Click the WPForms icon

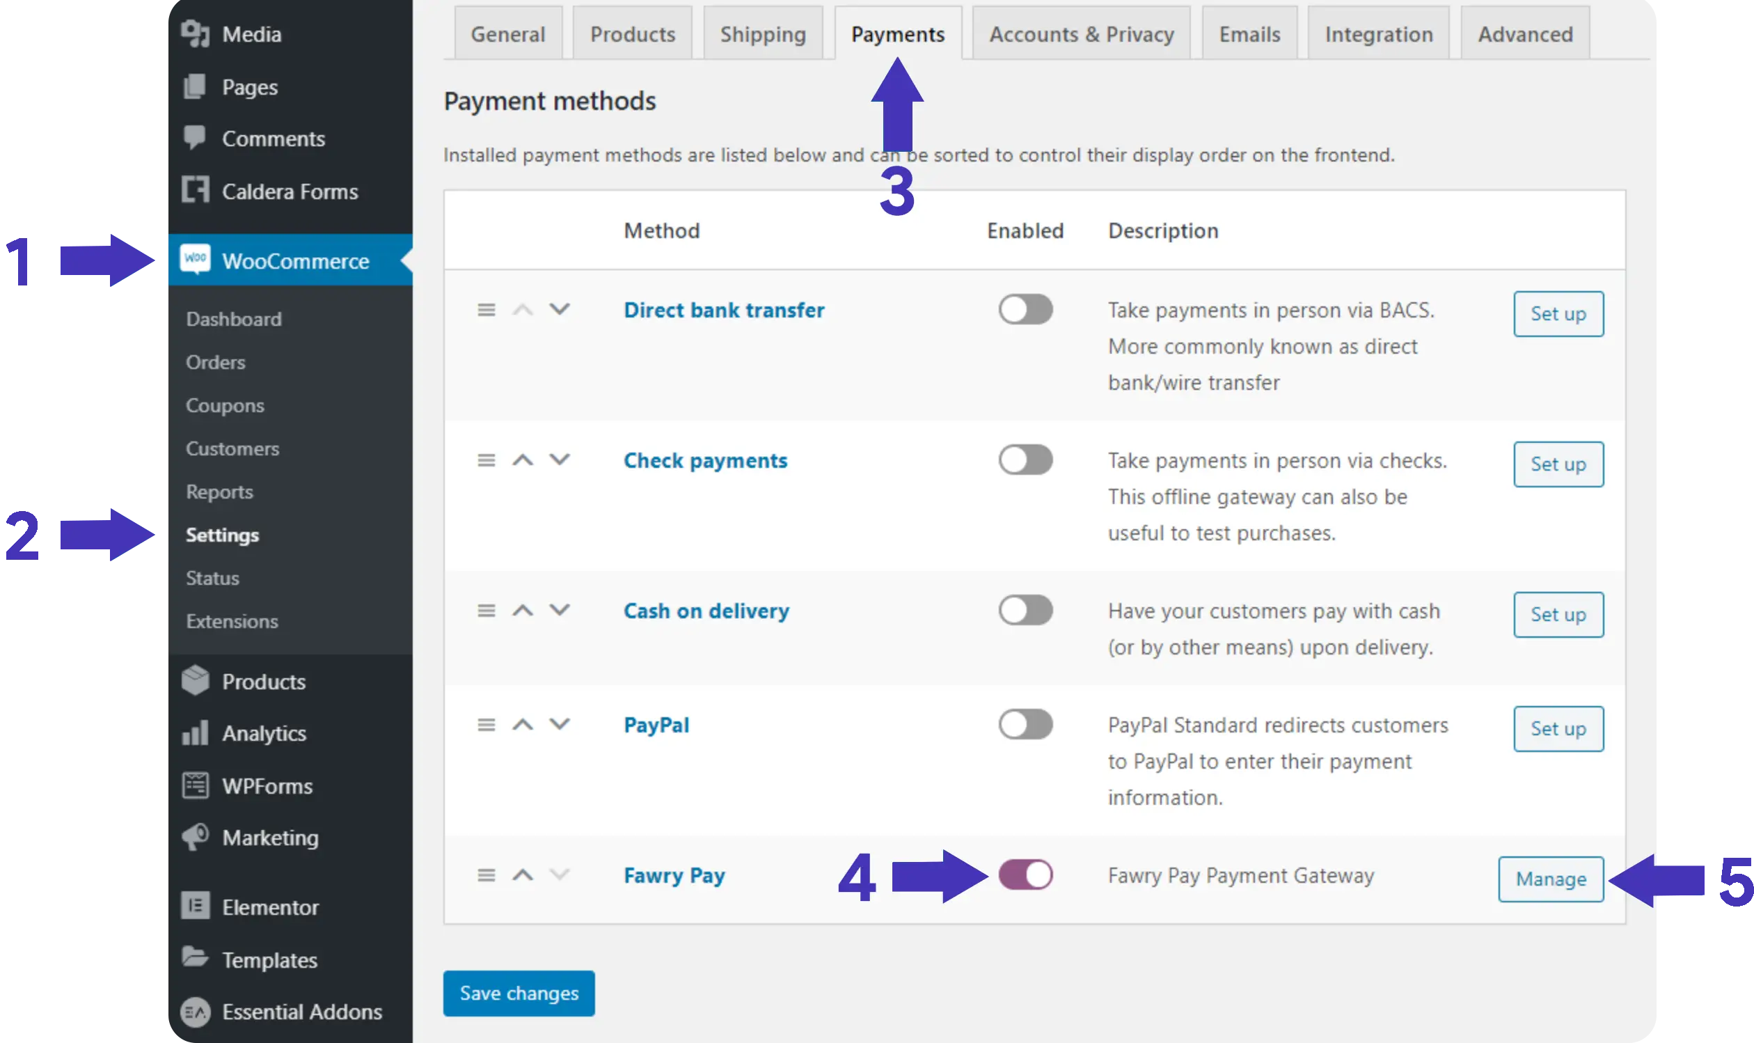coord(196,785)
